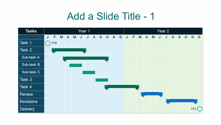Click the Task 3 green bar

click(102, 80)
